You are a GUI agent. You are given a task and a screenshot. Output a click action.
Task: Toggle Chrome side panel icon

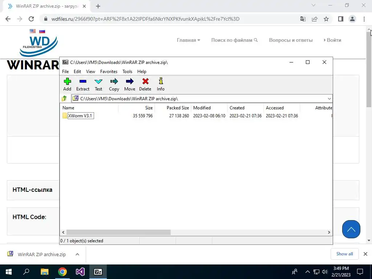(341, 19)
